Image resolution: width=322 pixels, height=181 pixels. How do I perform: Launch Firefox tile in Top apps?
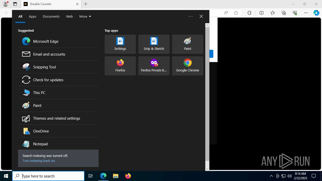tap(120, 66)
